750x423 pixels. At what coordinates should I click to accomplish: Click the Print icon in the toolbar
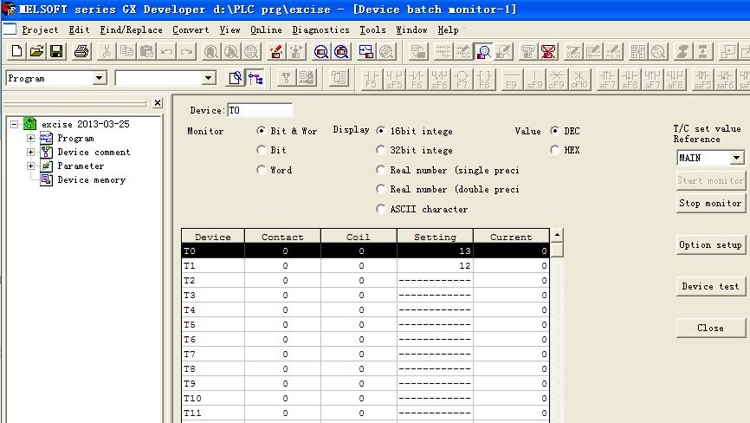[x=81, y=52]
